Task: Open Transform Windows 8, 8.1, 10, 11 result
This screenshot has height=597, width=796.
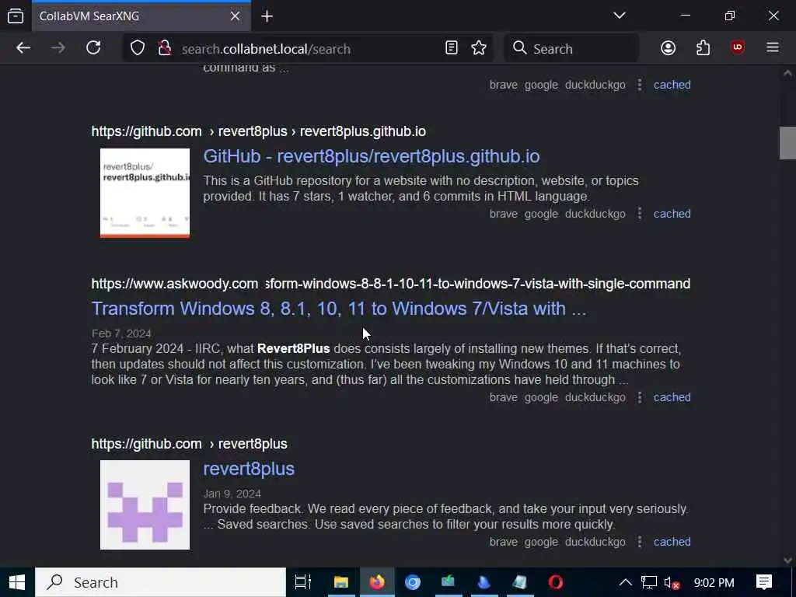Action: coord(339,309)
